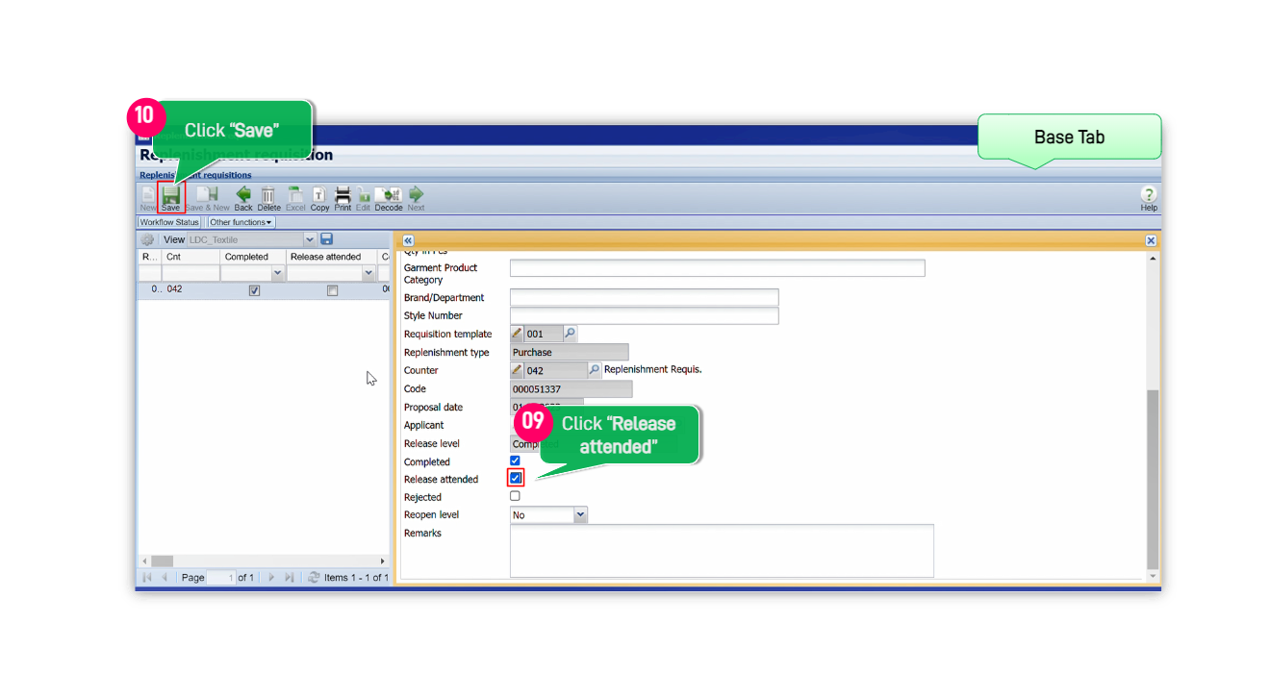Open the Reopen level dropdown
1270x698 pixels.
pos(580,515)
